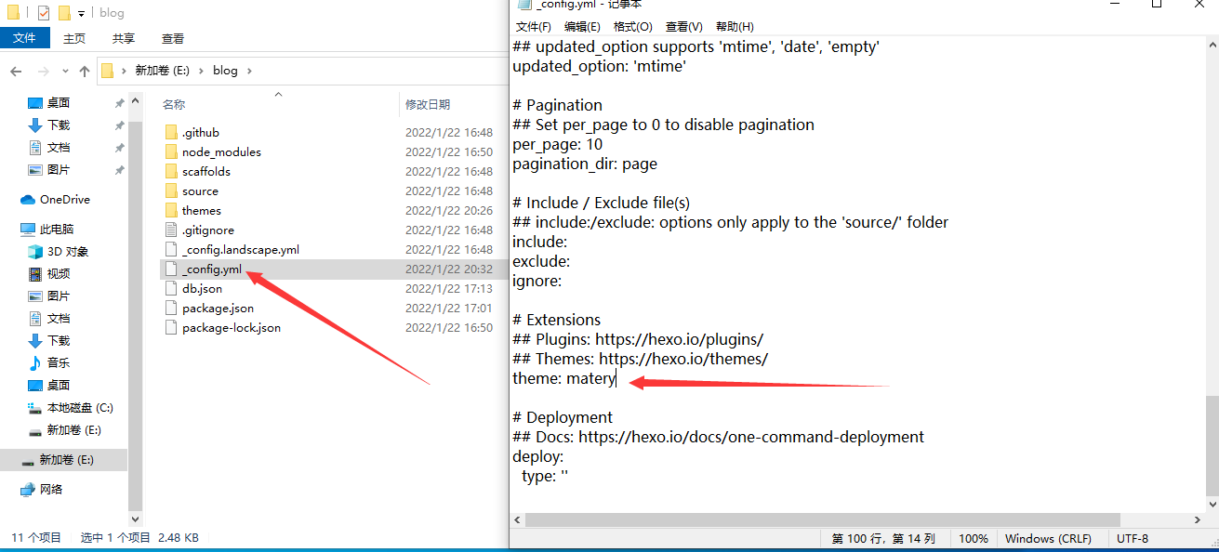Image resolution: width=1219 pixels, height=552 pixels.
Task: Click the _config.landscape.yml file icon
Action: (170, 249)
